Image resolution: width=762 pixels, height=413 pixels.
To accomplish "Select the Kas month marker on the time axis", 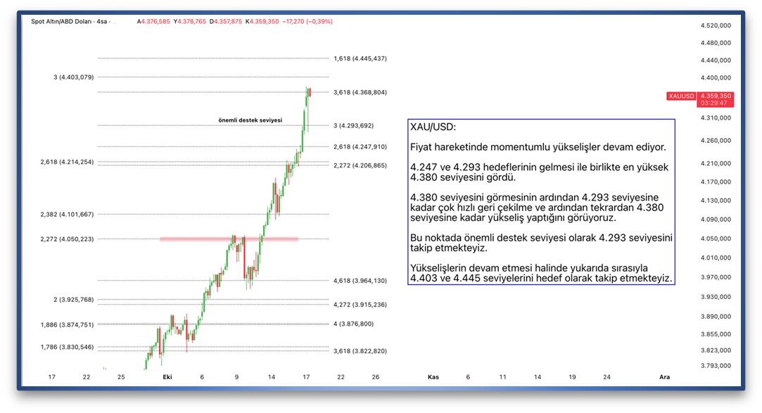I will tap(433, 377).
